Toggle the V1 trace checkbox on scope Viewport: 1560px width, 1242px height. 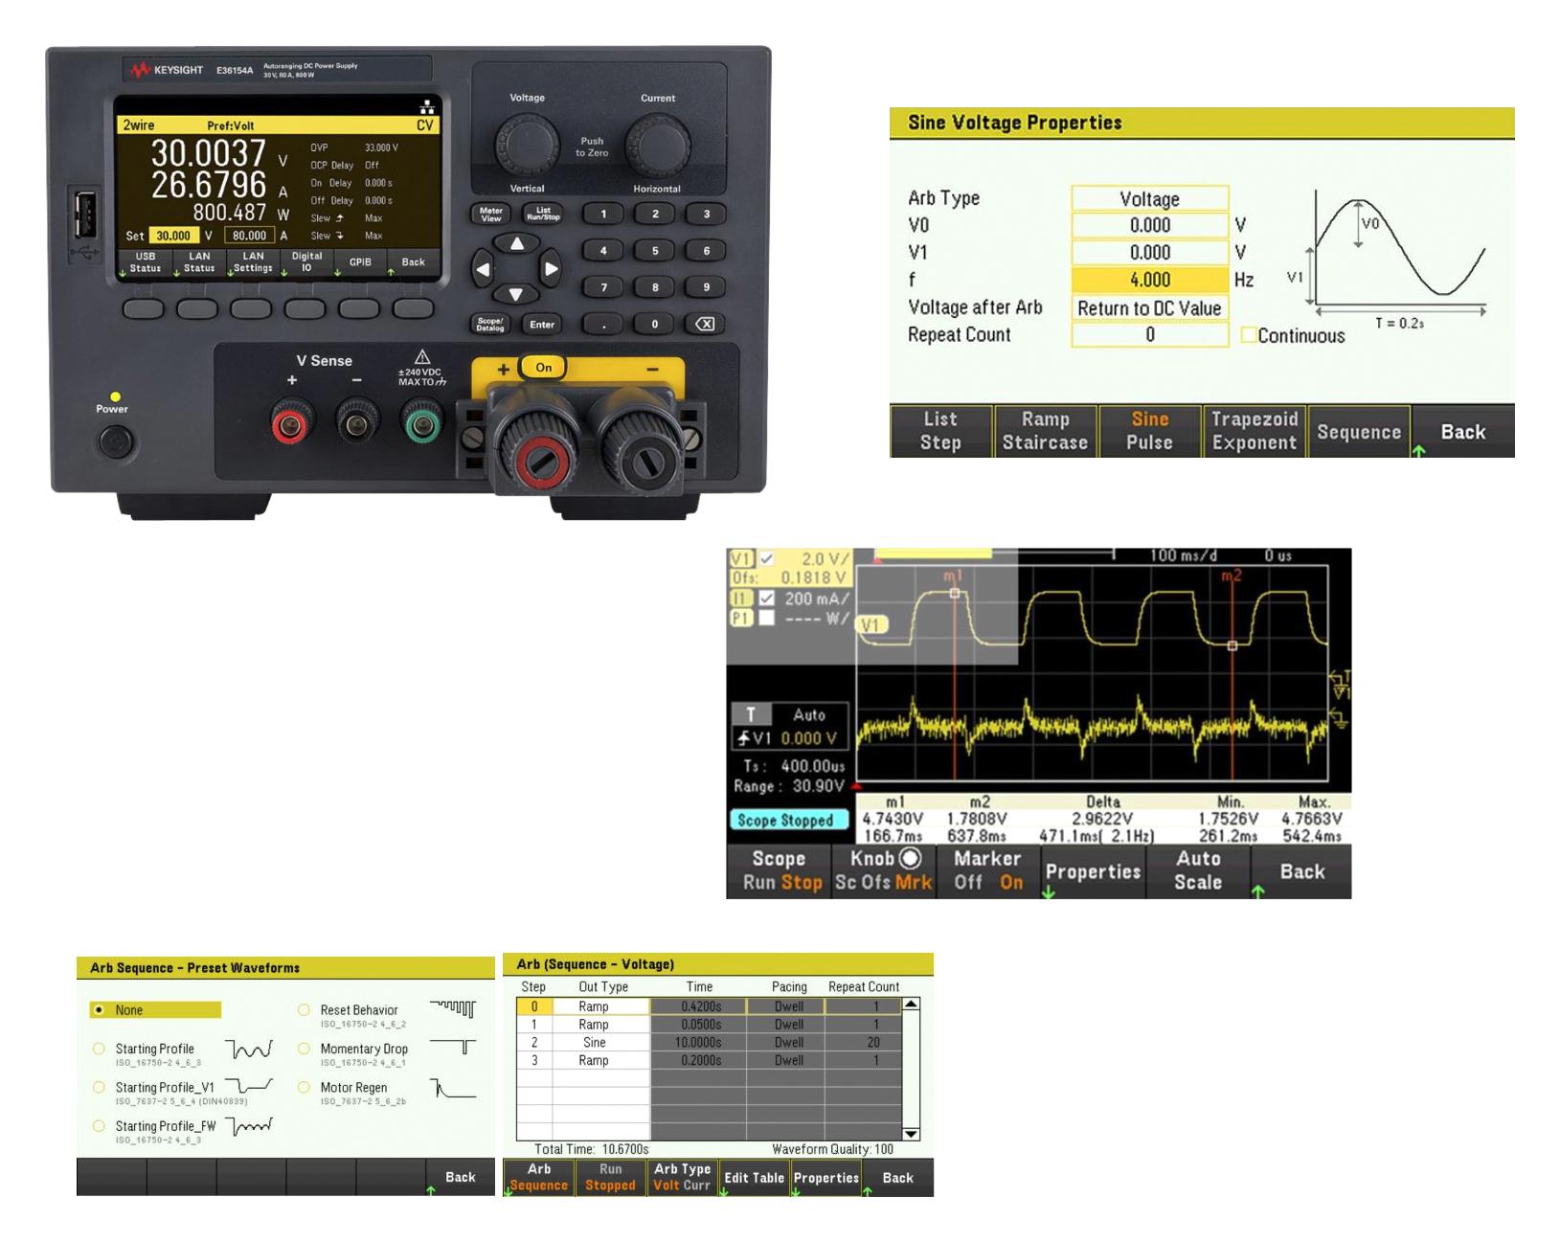coord(767,558)
